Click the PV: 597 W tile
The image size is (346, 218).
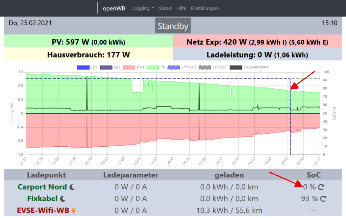tap(89, 41)
